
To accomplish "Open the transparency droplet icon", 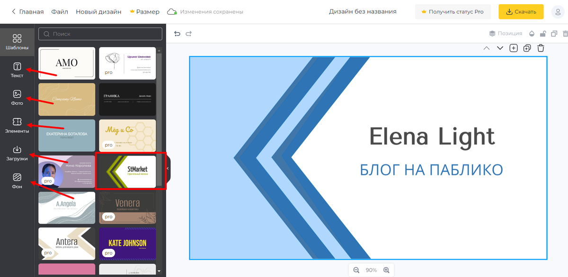I will pyautogui.click(x=532, y=34).
